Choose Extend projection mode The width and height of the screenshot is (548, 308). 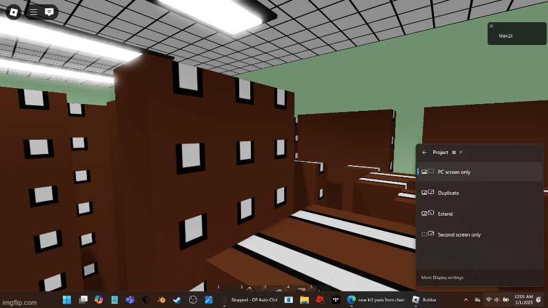(480, 214)
